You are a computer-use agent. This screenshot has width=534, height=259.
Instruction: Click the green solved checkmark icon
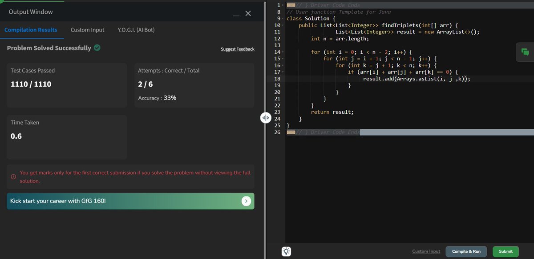(97, 48)
